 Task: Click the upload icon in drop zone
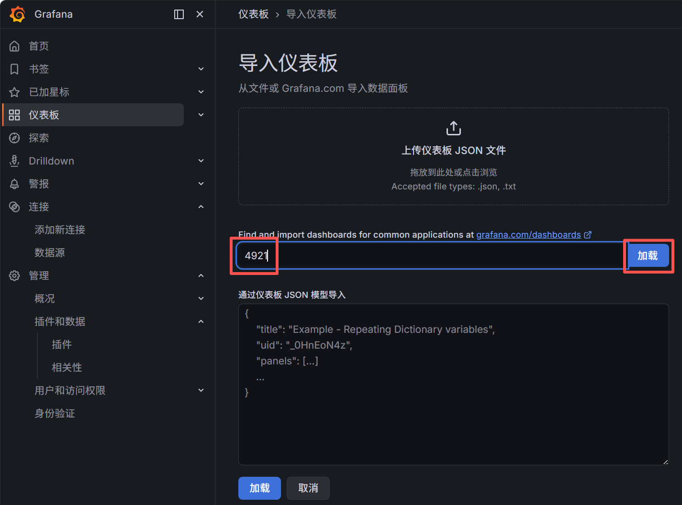454,128
